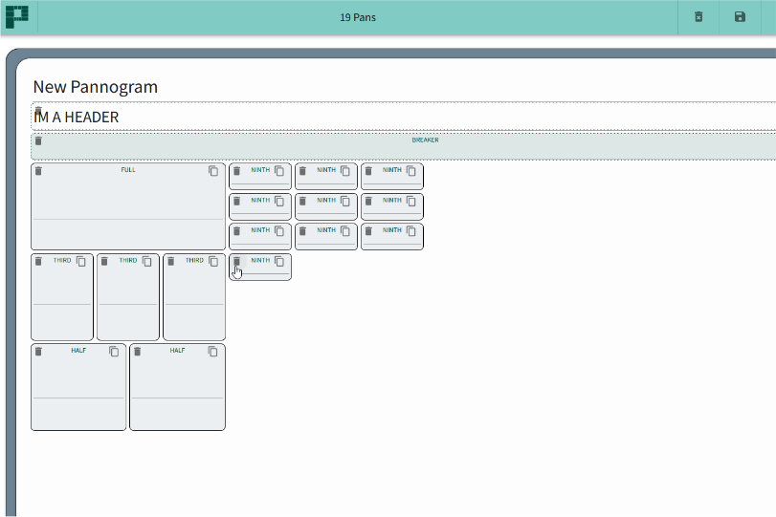Click the Pannogram logo in top-left corner
This screenshot has width=776, height=517.
[17, 17]
